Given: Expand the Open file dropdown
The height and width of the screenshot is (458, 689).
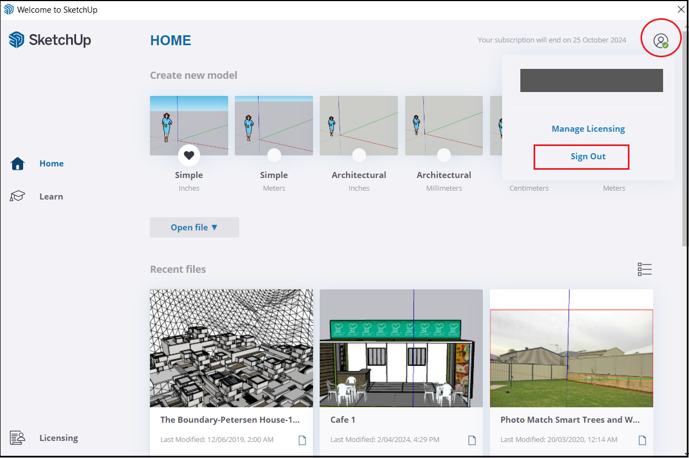Looking at the screenshot, I should point(194,227).
